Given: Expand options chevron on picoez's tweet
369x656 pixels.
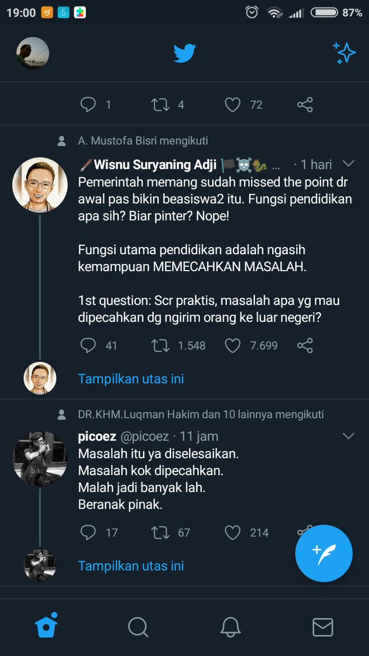Looking at the screenshot, I should [348, 436].
